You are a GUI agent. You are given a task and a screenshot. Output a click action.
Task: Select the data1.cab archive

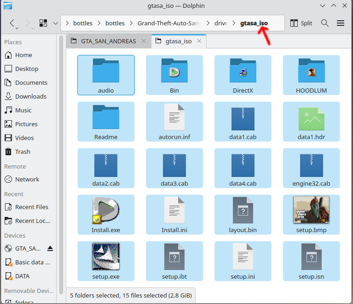point(243,122)
